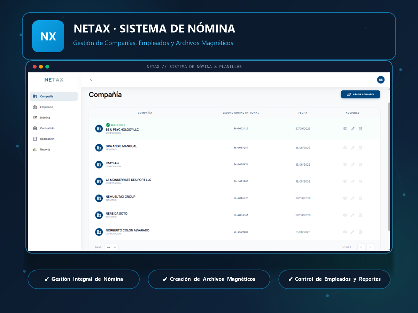Edit BE U PSYCHOLOGY LLC with pencil icon
Image resolution: width=418 pixels, height=313 pixels.
[x=353, y=129]
